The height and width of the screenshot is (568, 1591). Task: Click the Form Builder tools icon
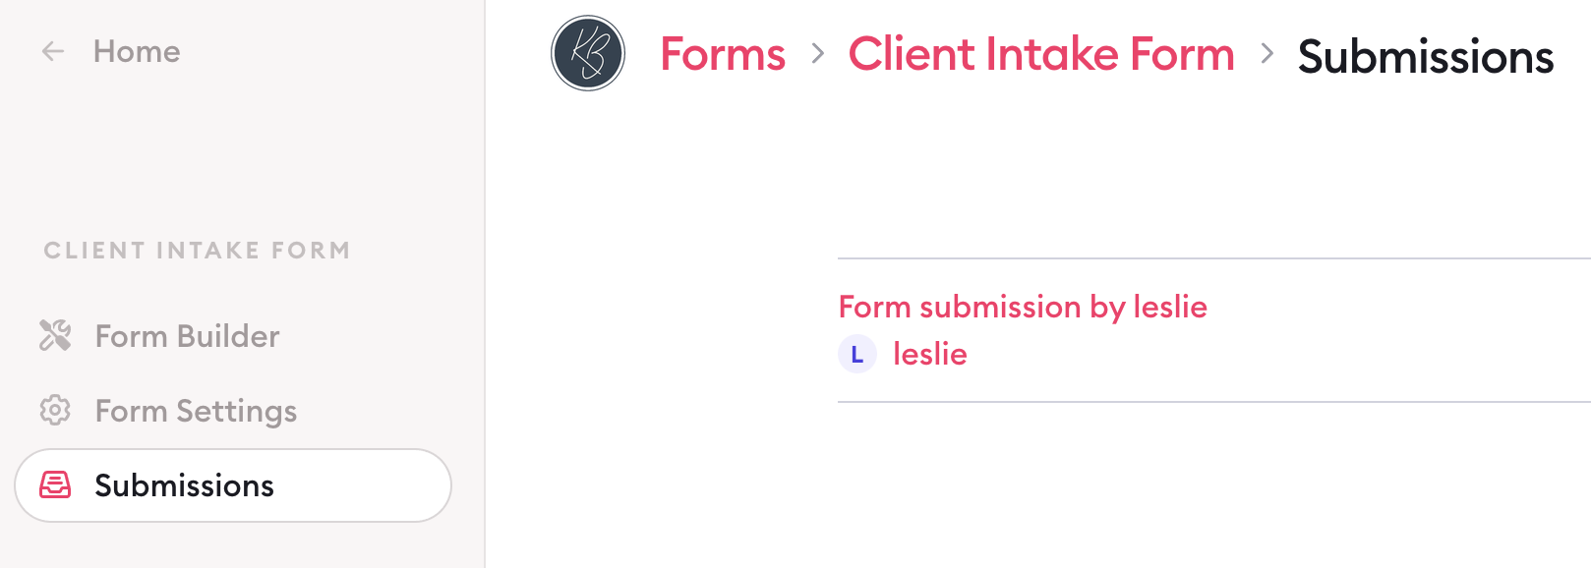(x=55, y=336)
